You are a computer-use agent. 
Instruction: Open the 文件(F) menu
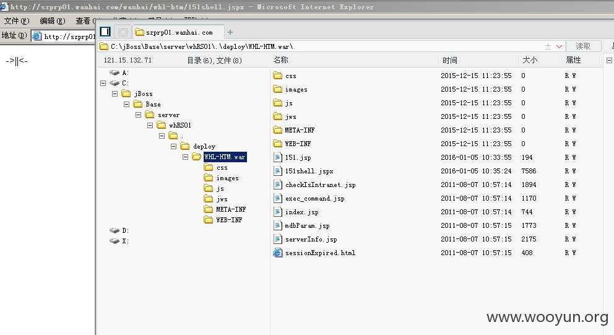17,21
